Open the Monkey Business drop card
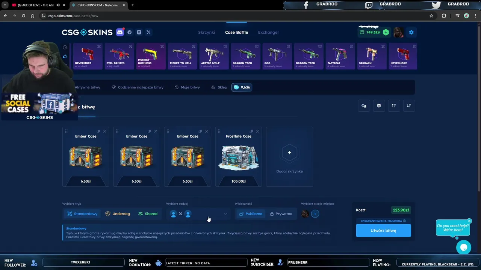The image size is (481, 270). pos(151,56)
